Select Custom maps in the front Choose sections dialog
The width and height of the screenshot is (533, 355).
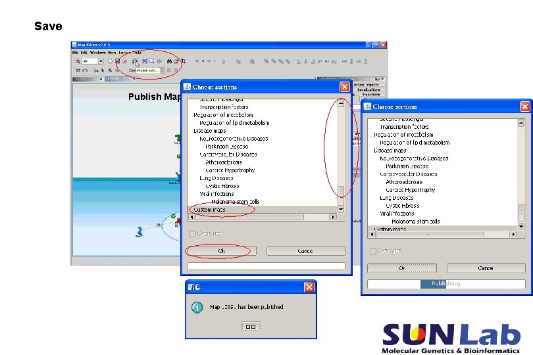point(209,210)
